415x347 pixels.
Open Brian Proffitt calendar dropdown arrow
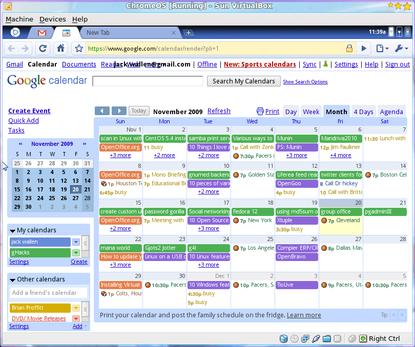click(x=76, y=308)
